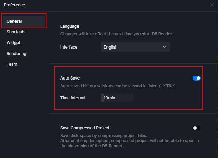Open the General preferences tab
The width and height of the screenshot is (218, 158).
pyautogui.click(x=24, y=21)
